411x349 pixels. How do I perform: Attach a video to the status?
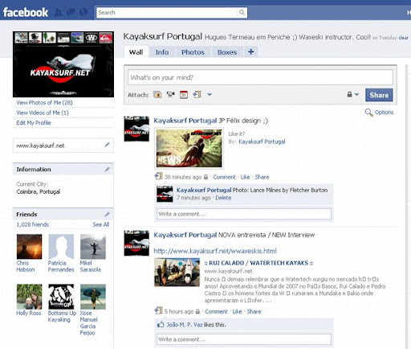click(170, 95)
